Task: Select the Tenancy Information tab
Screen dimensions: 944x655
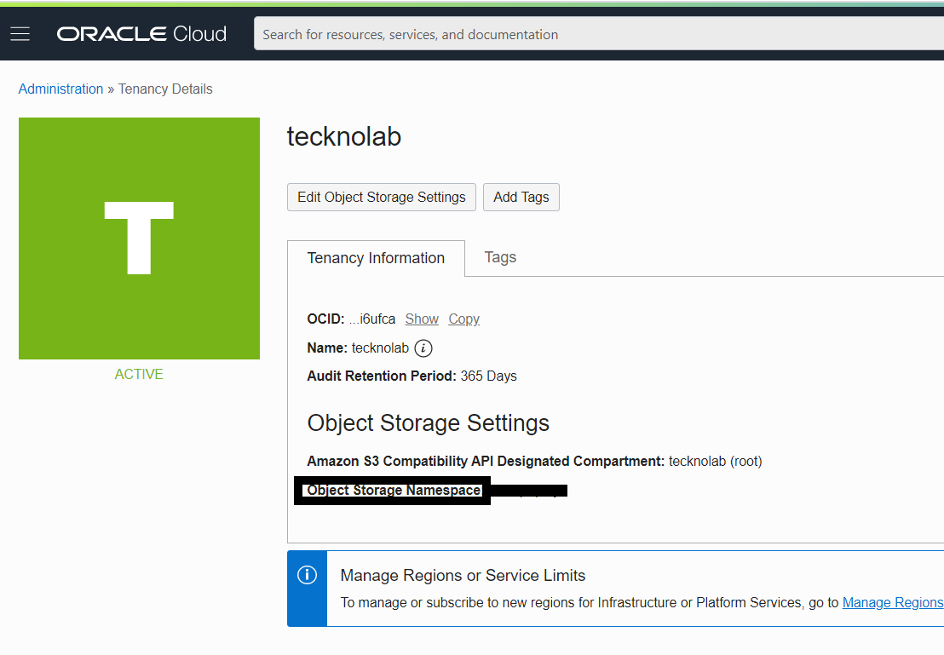Action: (377, 258)
